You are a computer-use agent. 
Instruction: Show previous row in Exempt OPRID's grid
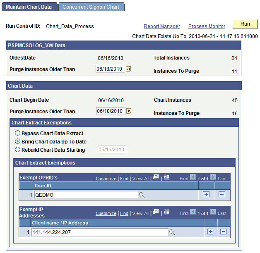pyautogui.click(x=193, y=177)
